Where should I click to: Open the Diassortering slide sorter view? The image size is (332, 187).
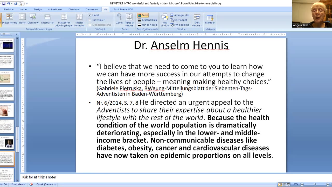pos(10,19)
